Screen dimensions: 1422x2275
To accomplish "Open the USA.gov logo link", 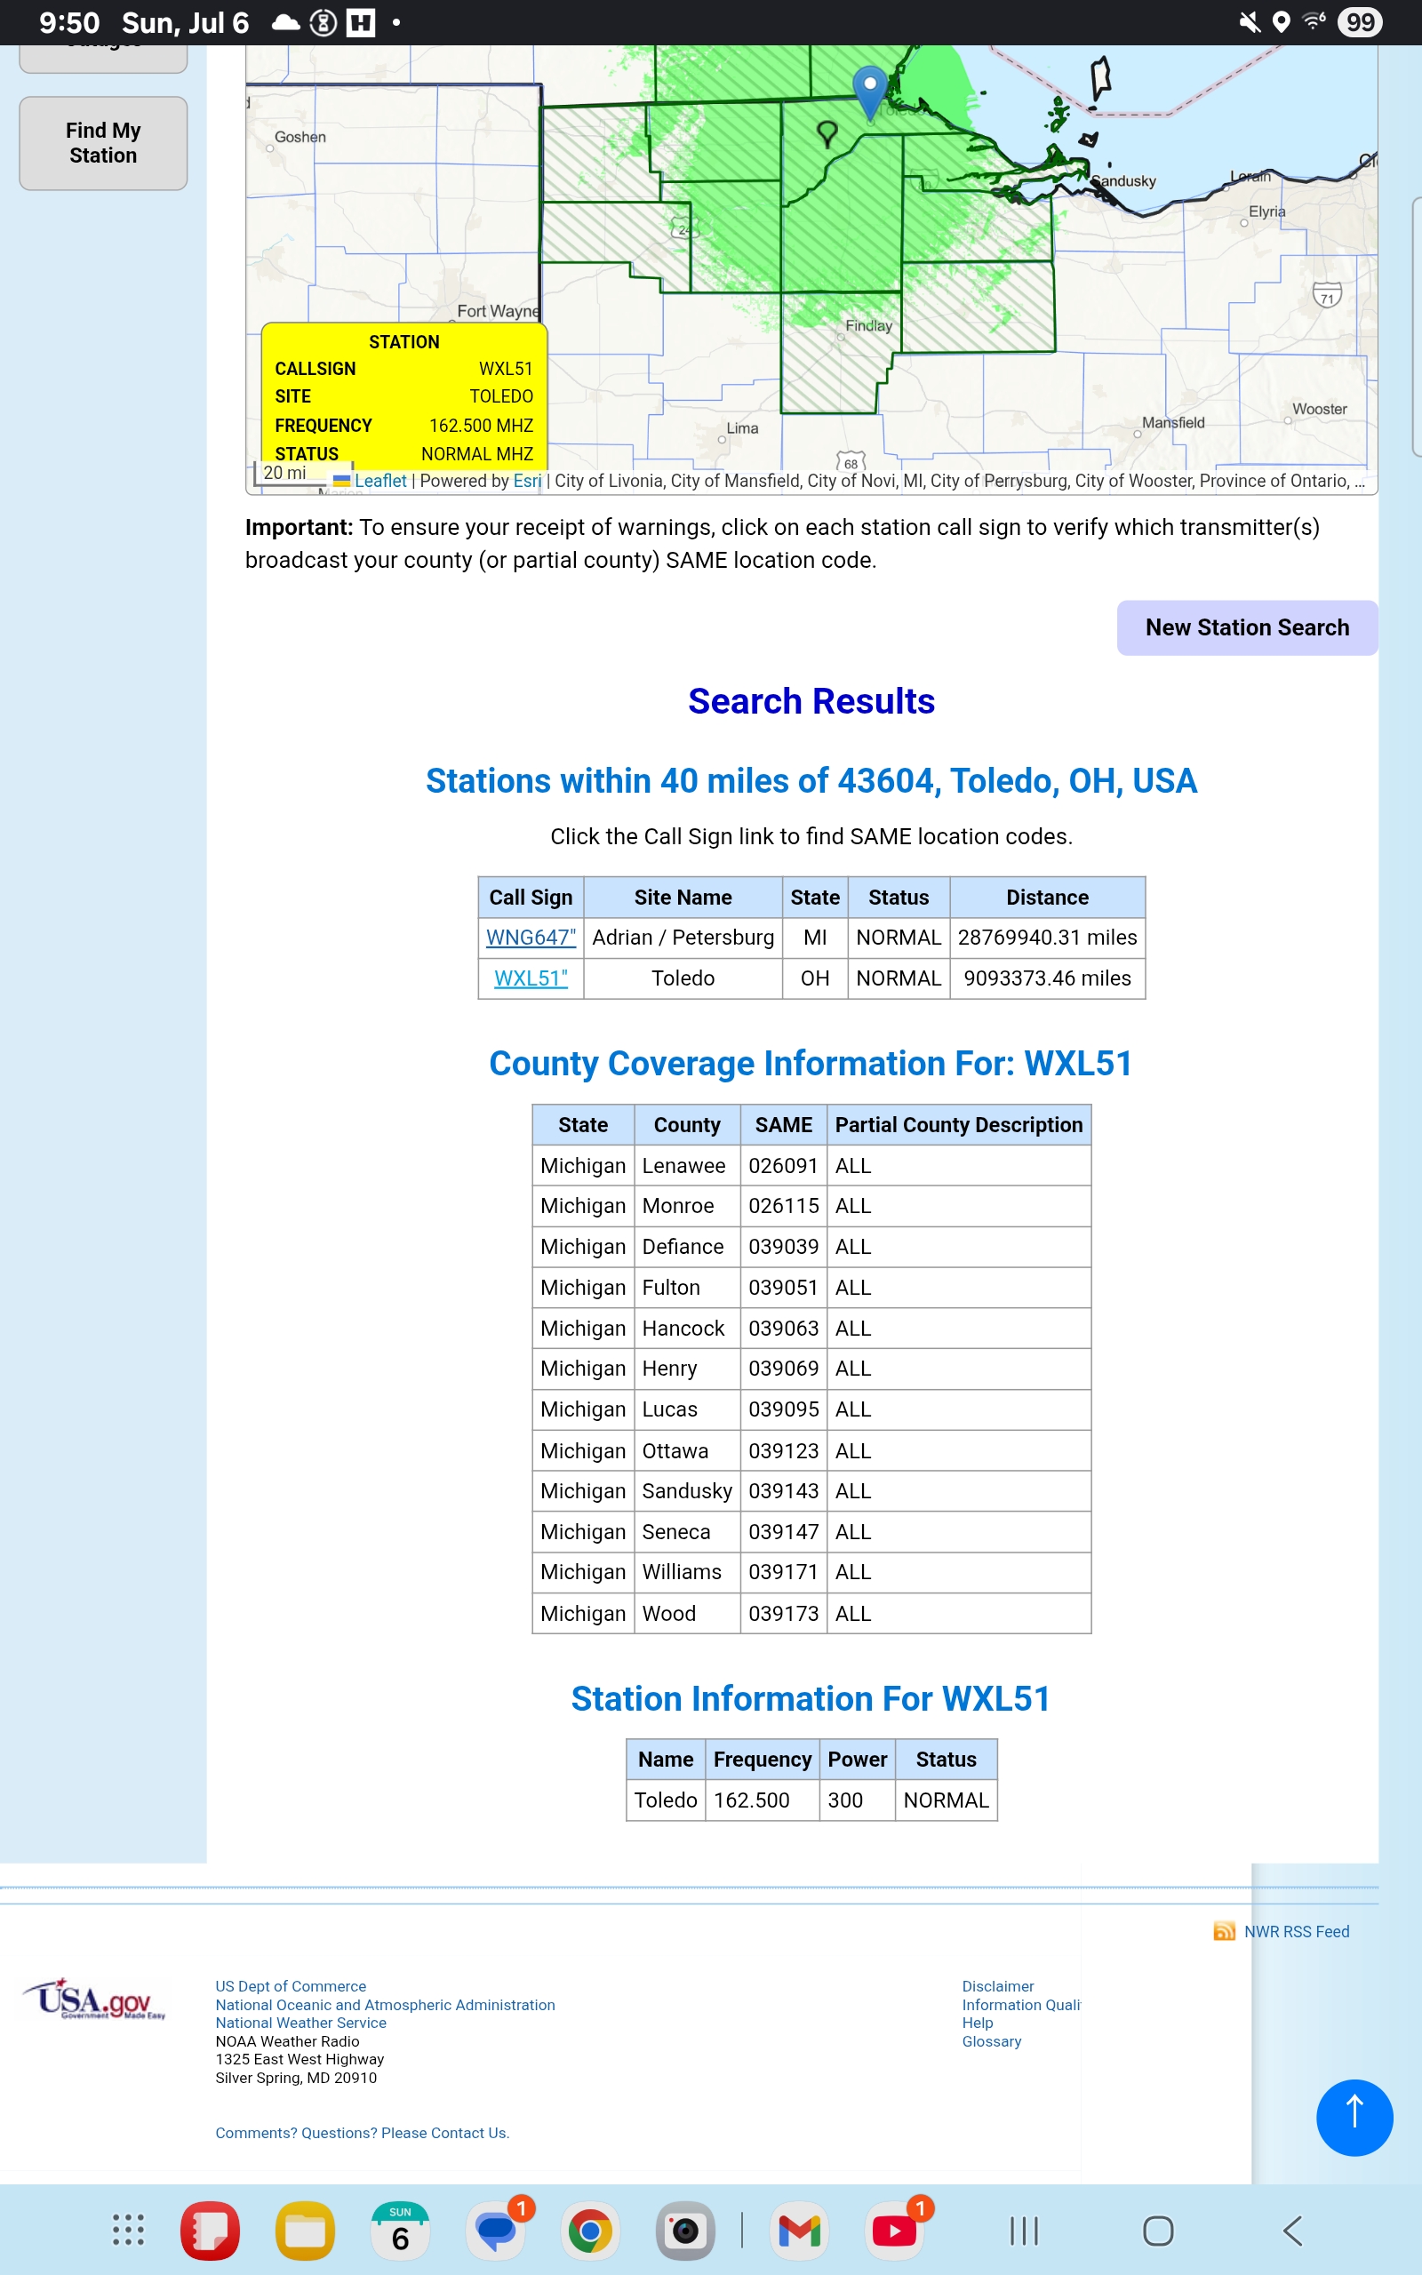I will (94, 2000).
